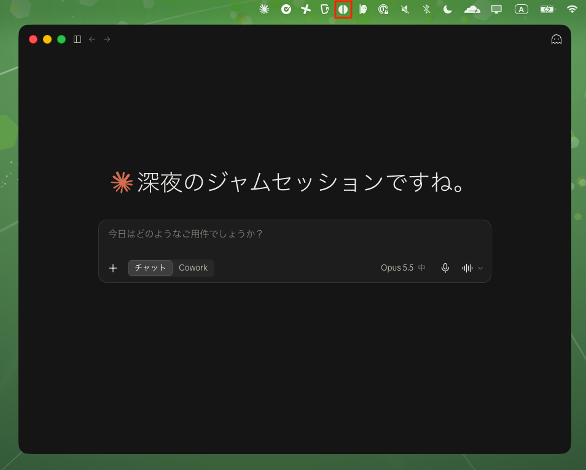Viewport: 586px width, 470px height.
Task: Open the muted speaker volume icon
Action: [405, 9]
